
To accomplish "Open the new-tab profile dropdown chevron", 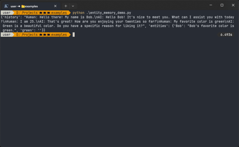I will pos(73,6).
